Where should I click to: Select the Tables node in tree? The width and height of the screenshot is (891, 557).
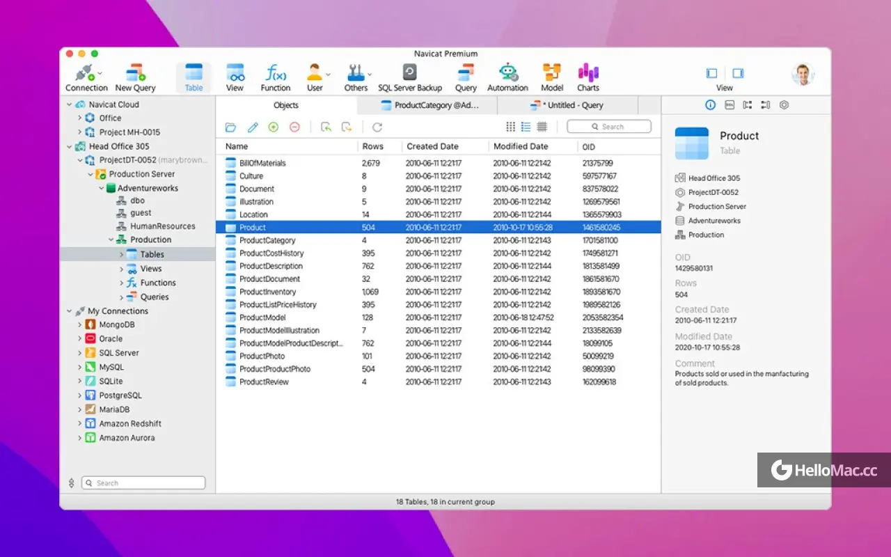138,255
